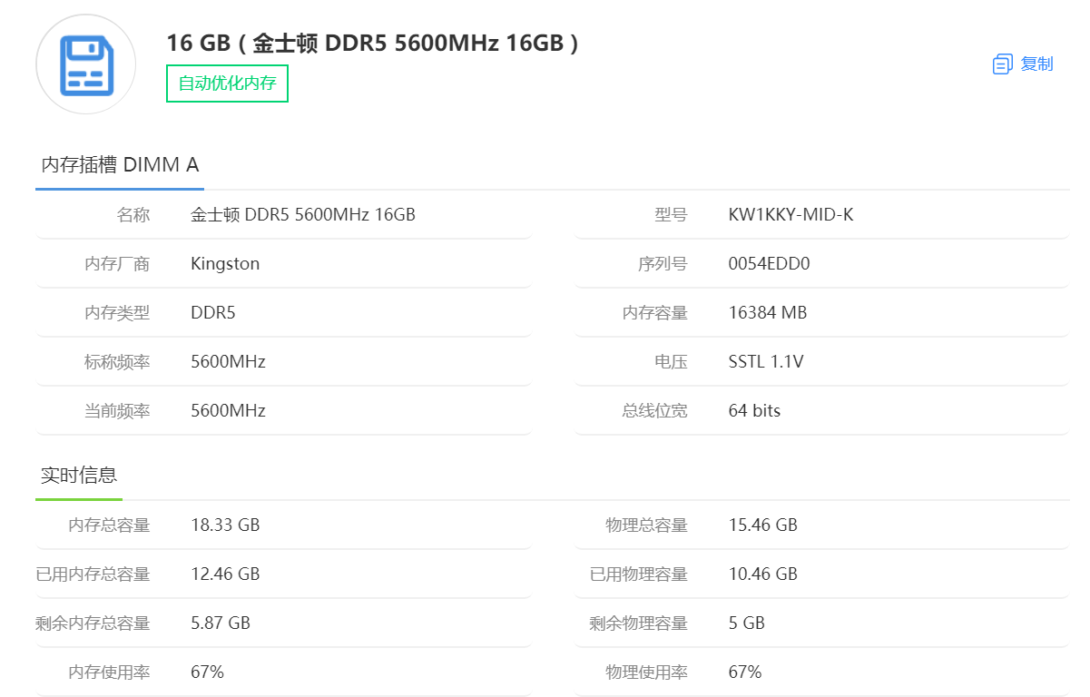Image resolution: width=1090 pixels, height=697 pixels.
Task: Click the memory title 16 GB heading
Action: click(x=372, y=43)
